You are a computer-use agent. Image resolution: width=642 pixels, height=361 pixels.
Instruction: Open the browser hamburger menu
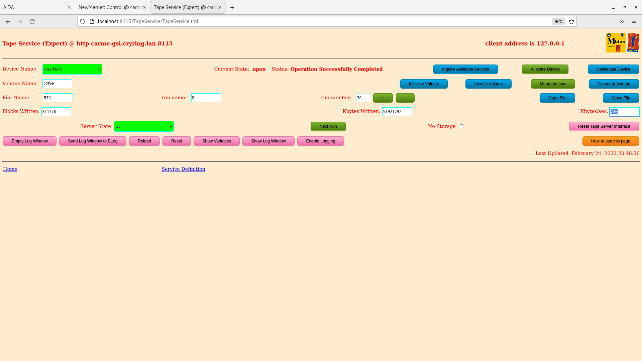point(634,21)
